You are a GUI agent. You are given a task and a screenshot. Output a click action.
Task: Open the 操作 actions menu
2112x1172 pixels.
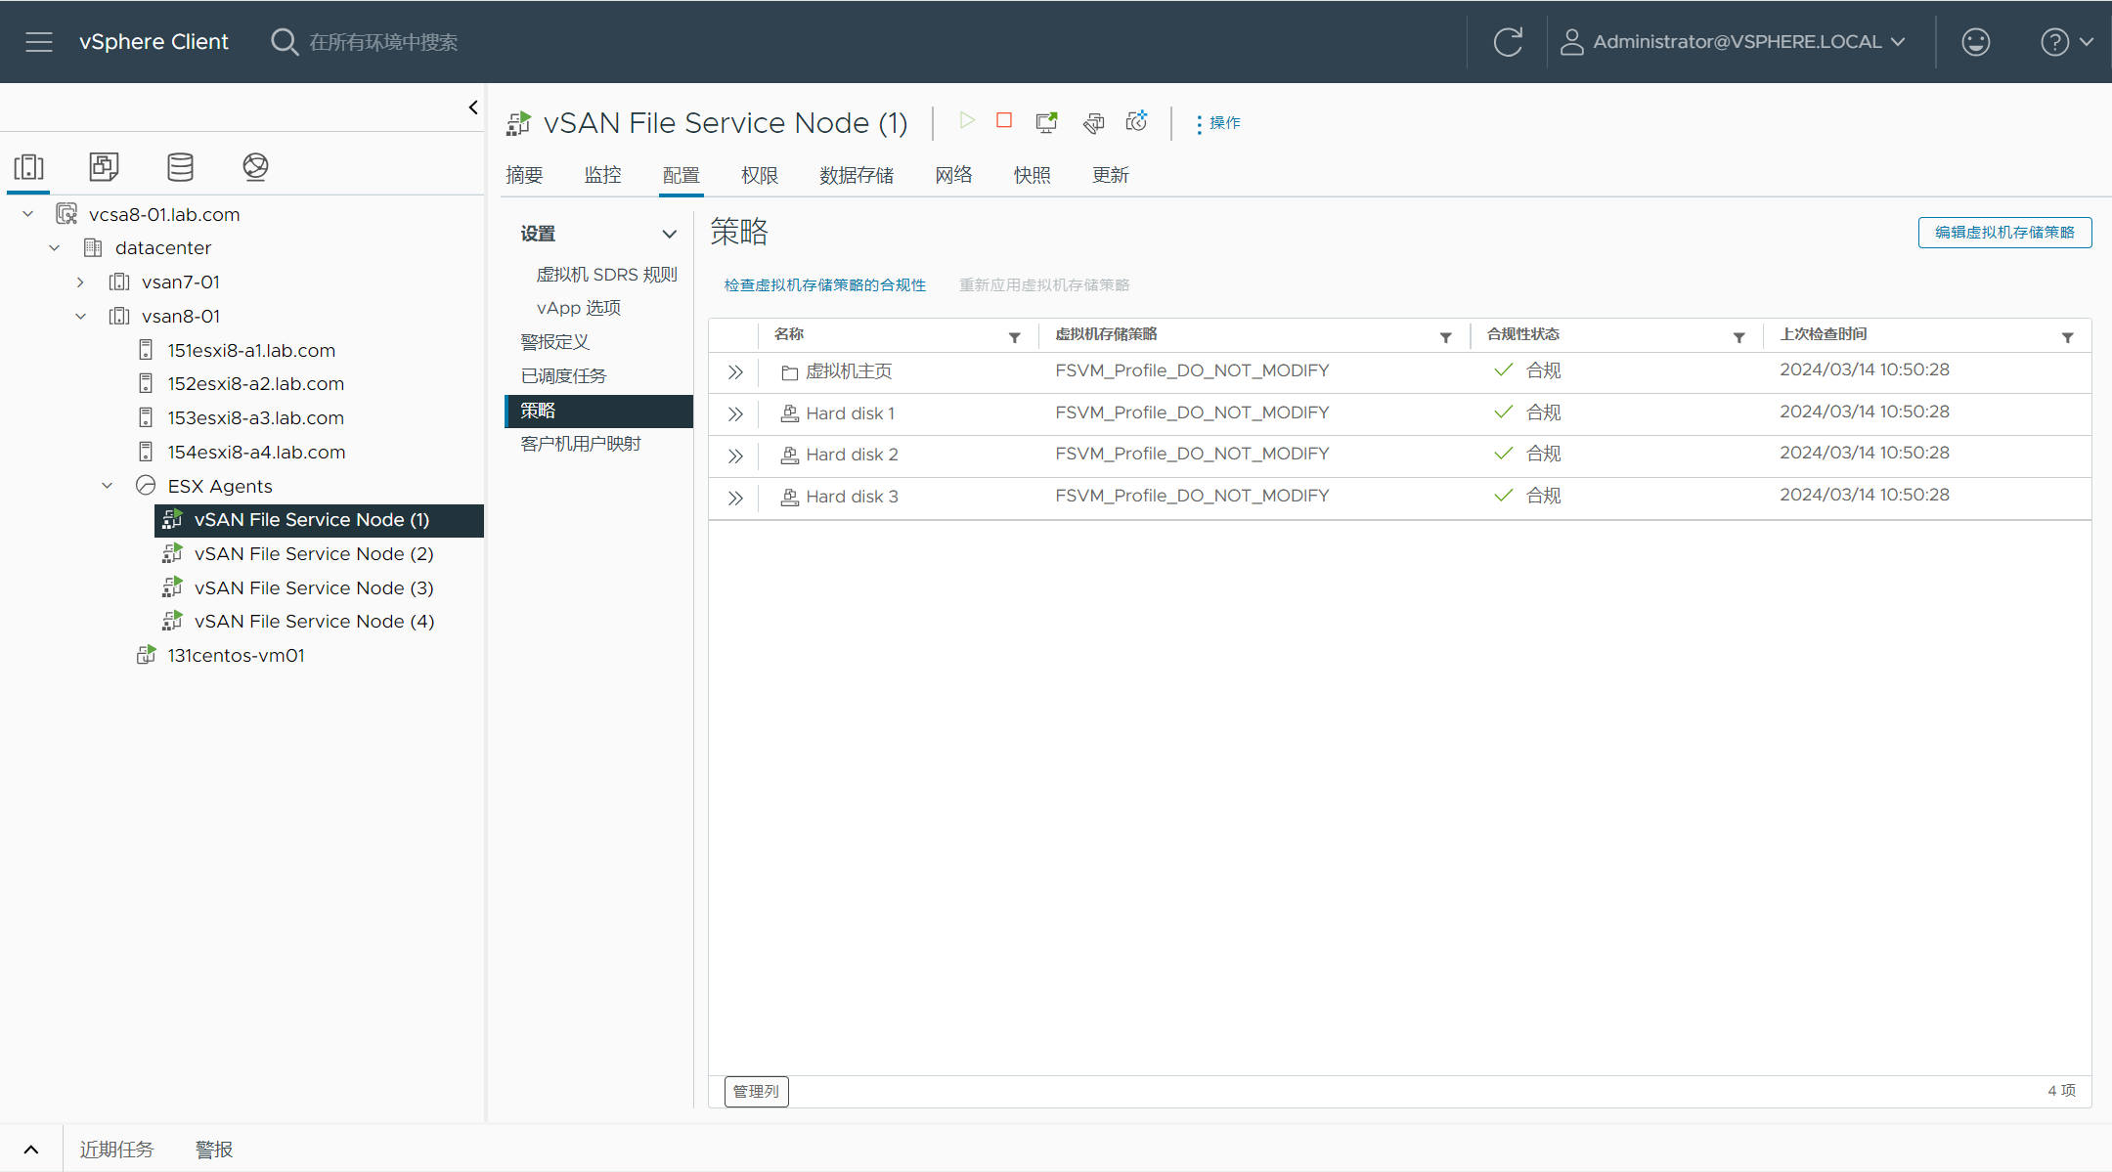(1218, 123)
